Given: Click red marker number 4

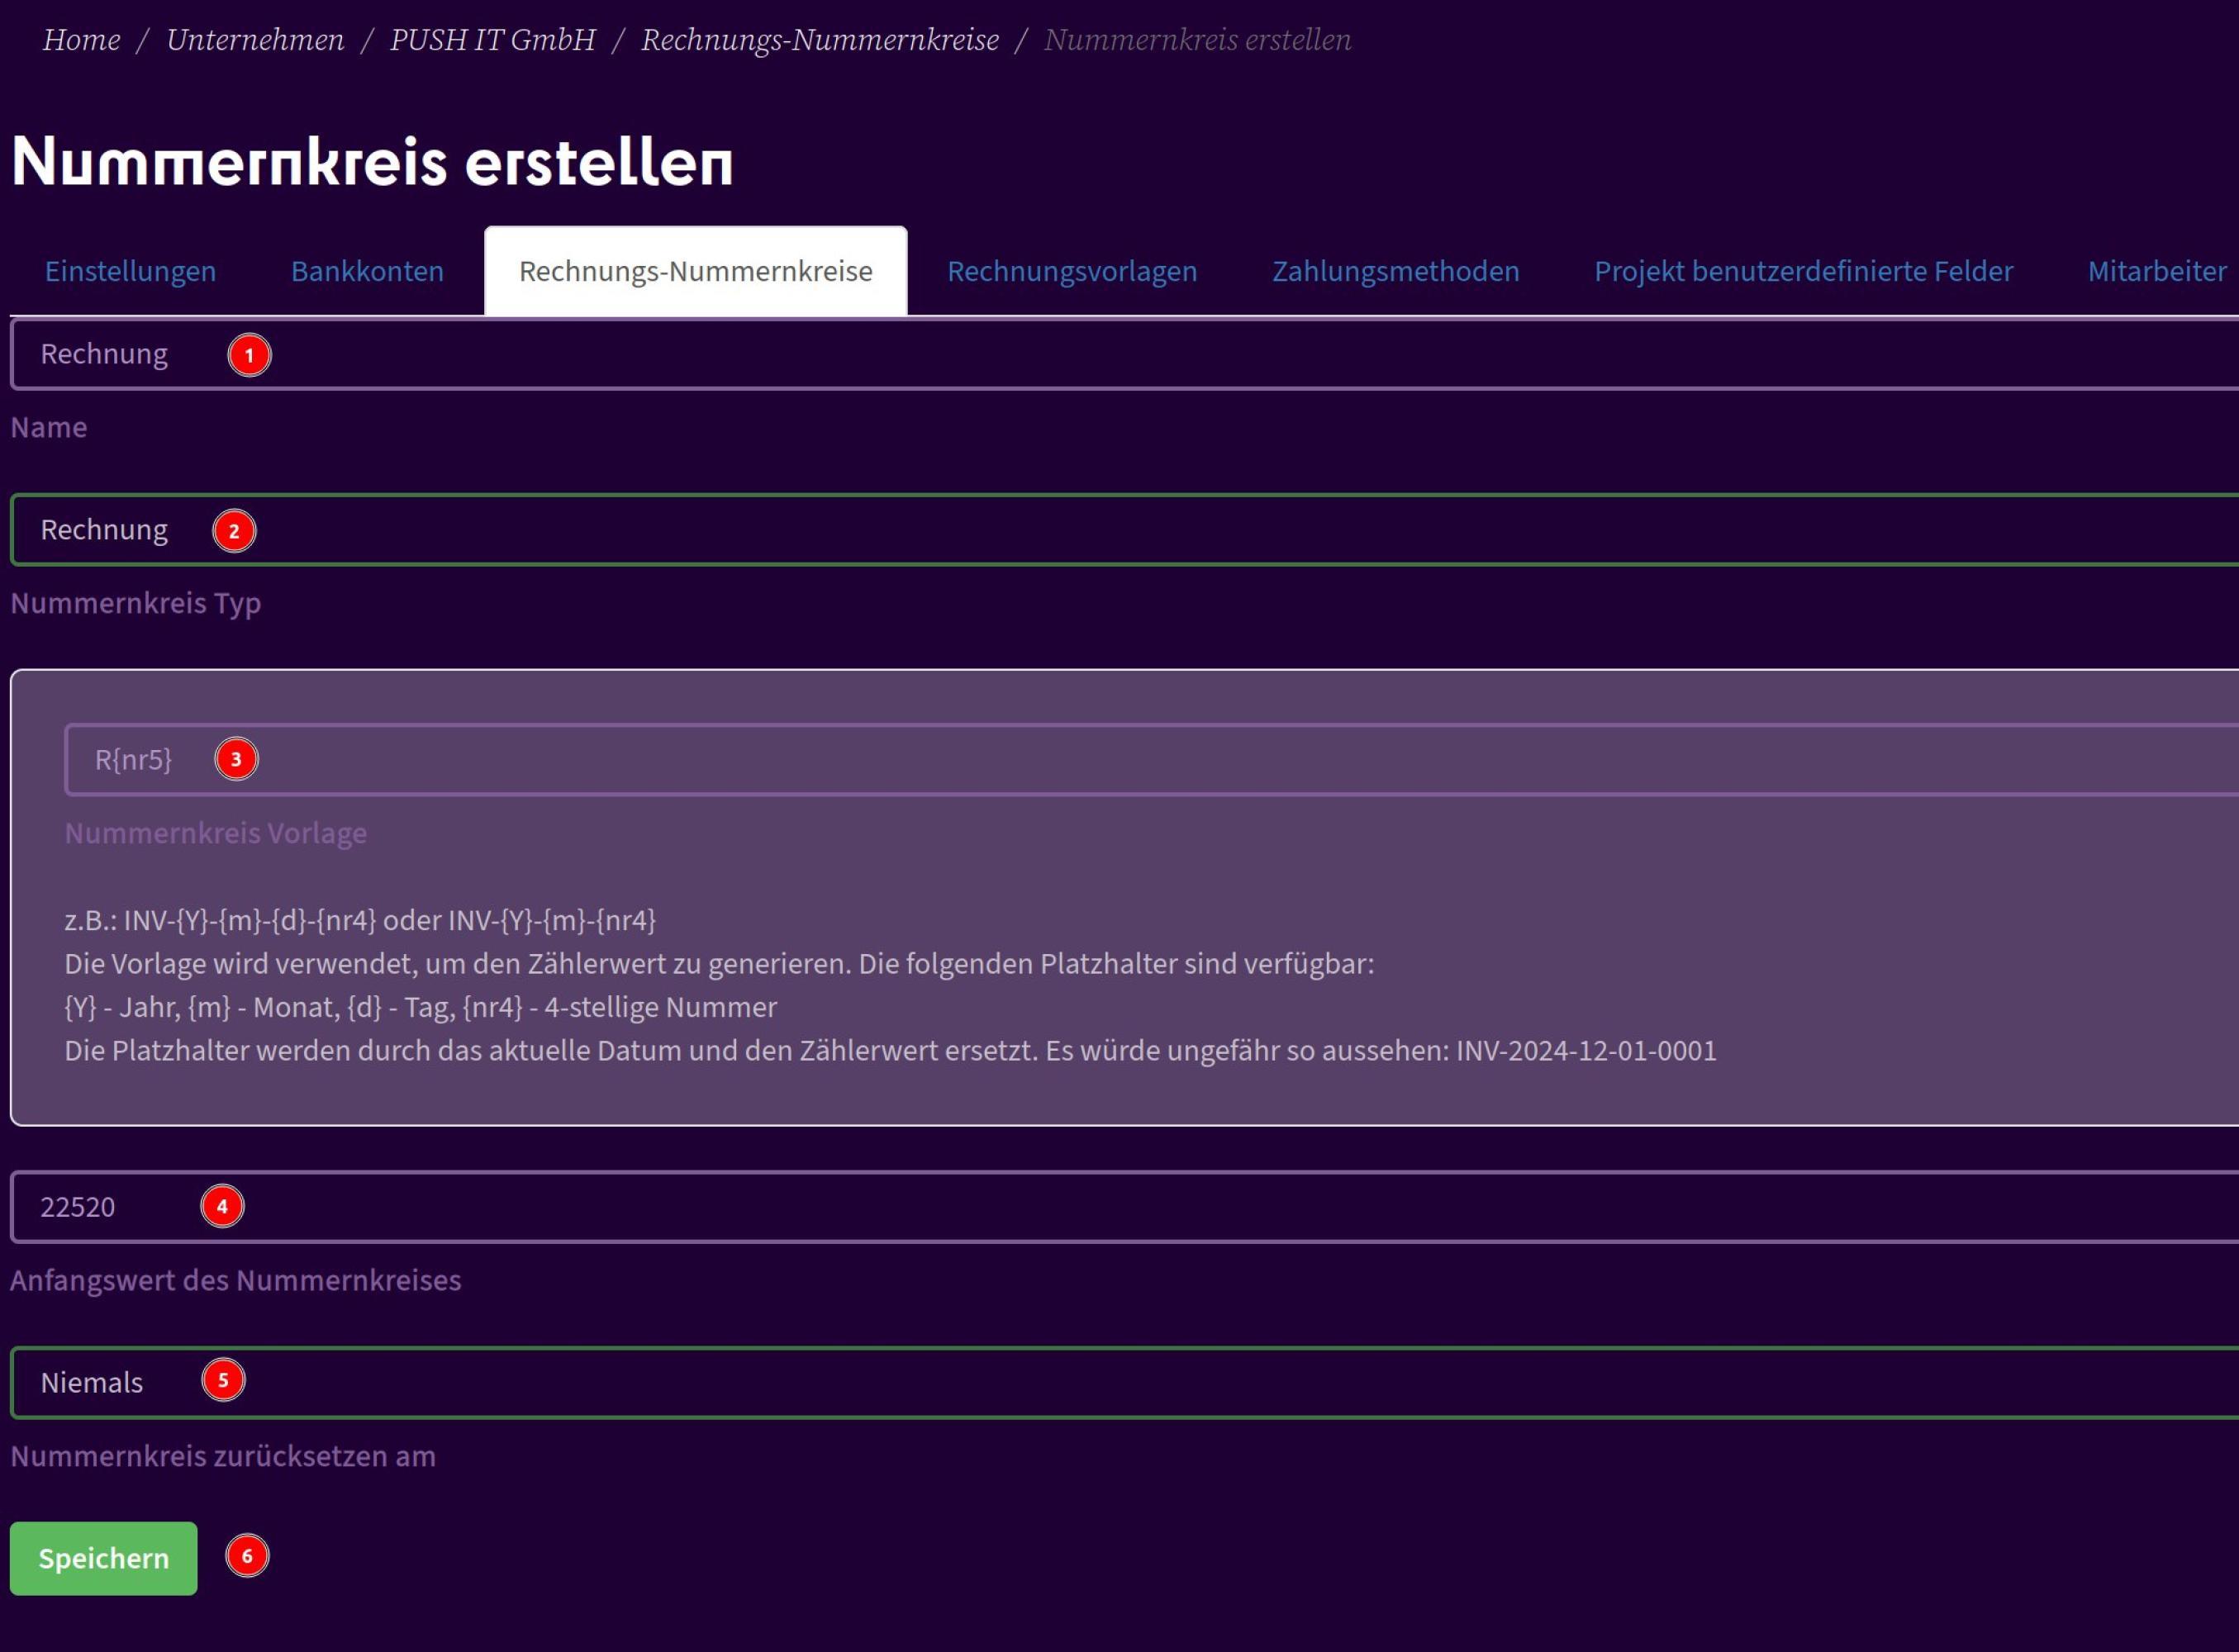Looking at the screenshot, I should (x=222, y=1206).
